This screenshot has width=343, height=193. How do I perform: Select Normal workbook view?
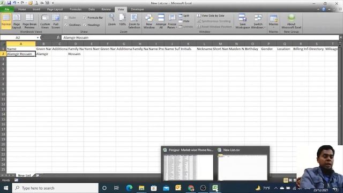[6, 21]
